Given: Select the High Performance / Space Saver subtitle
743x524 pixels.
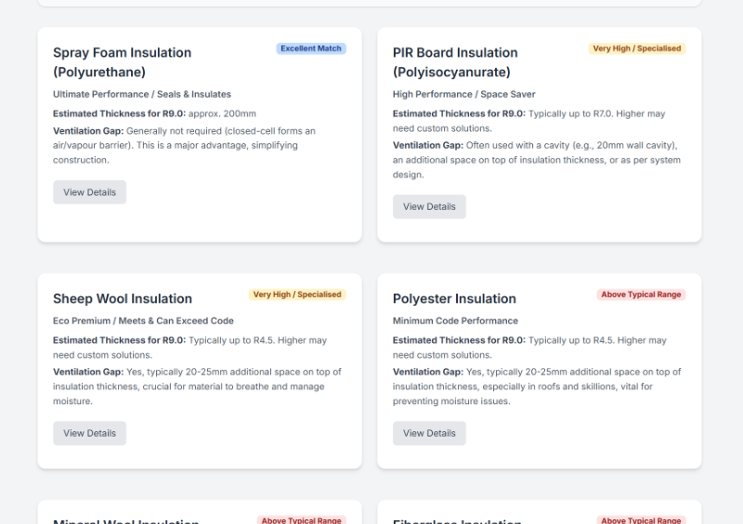Looking at the screenshot, I should point(463,94).
